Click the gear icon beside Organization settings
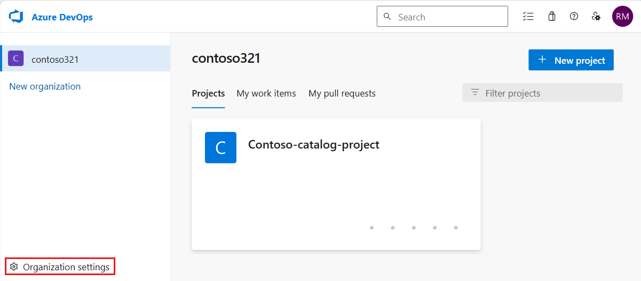Screen dimensions: 641x281 [14, 267]
